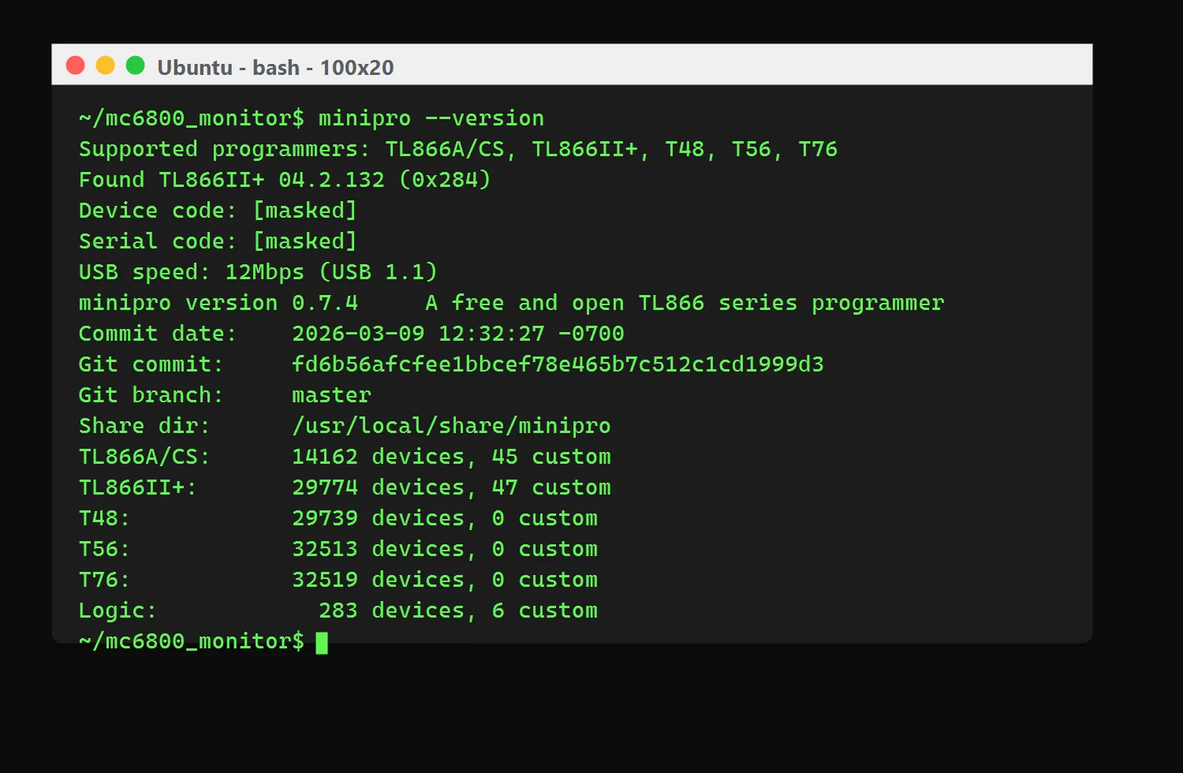Click the Git branch value "master"

[331, 395]
